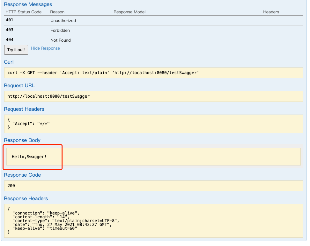
Task: Click the 200 response code value
Action: pos(11,186)
